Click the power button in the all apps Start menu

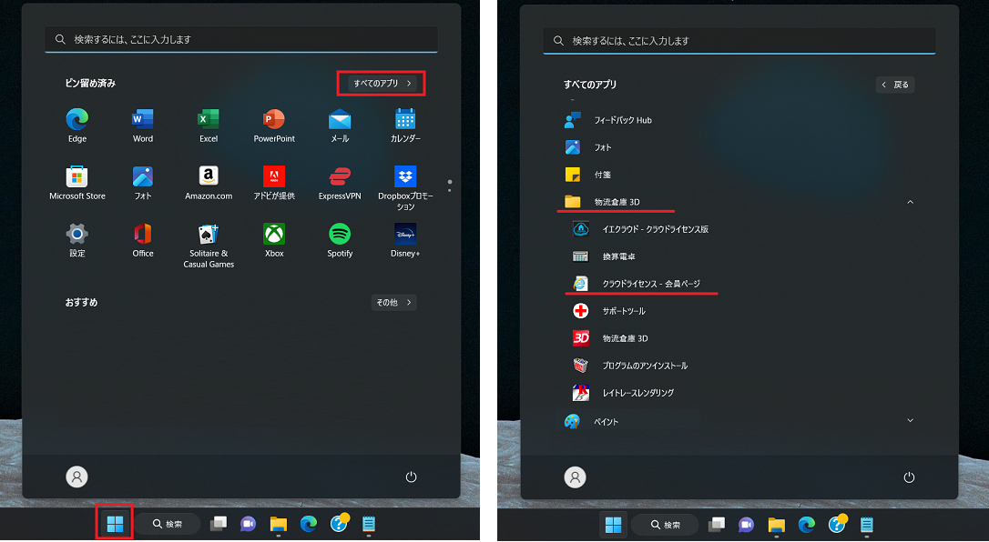909,477
